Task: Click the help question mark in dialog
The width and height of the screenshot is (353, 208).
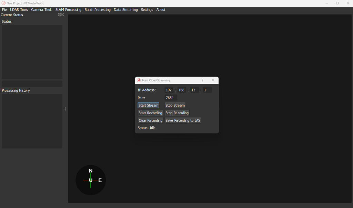Action: tap(202, 80)
